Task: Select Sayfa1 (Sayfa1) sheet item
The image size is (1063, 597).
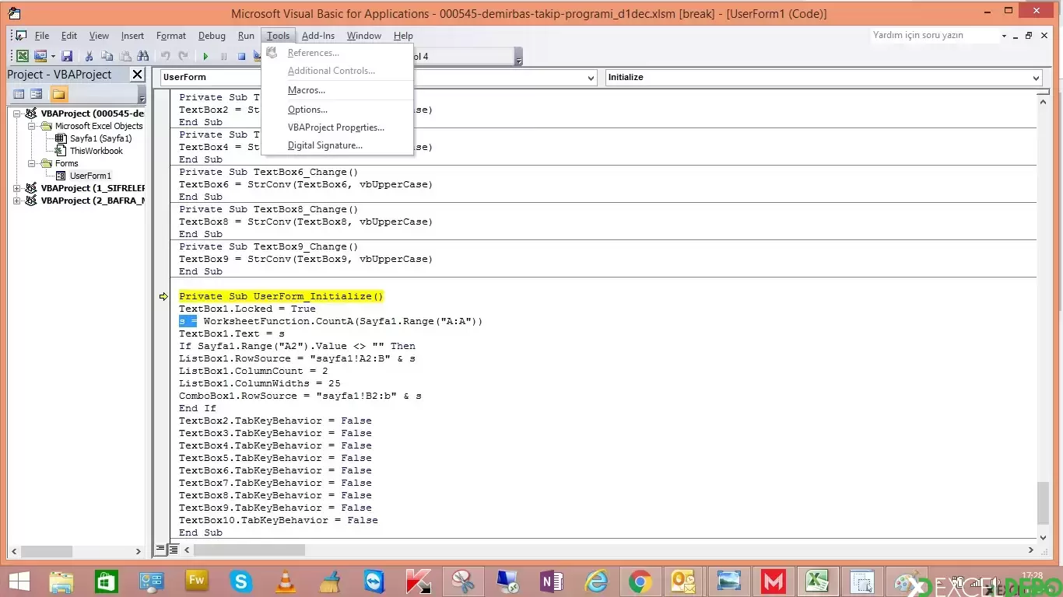Action: [100, 138]
